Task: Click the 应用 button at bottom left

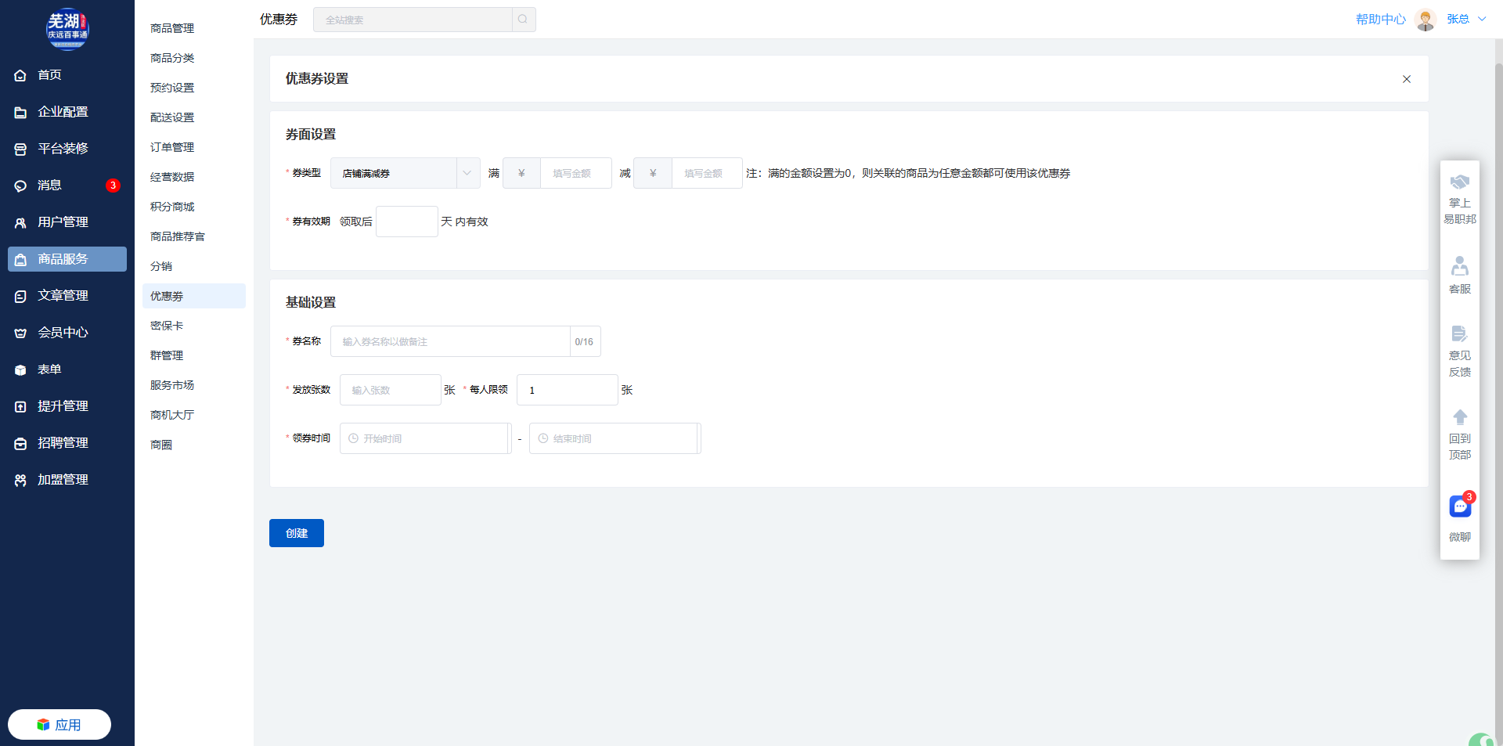Action: (59, 725)
